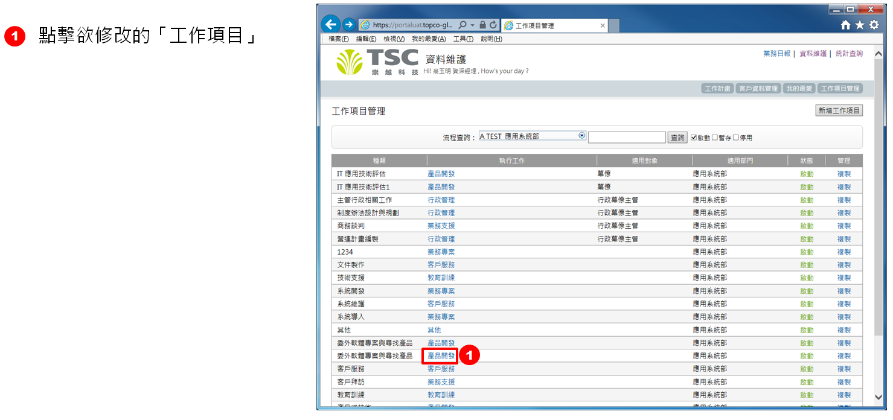Toggle the 啟動 checkbox
Screen dimensions: 893x420
694,138
